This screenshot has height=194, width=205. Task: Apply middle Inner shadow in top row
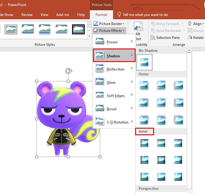coord(161,143)
